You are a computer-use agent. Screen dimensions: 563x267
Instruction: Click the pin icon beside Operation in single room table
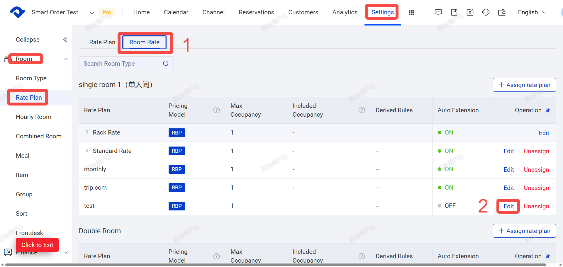[x=547, y=110]
